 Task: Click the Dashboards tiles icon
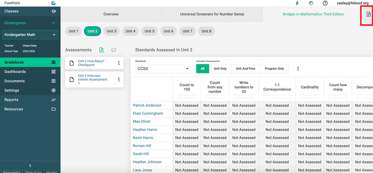click(53, 71)
